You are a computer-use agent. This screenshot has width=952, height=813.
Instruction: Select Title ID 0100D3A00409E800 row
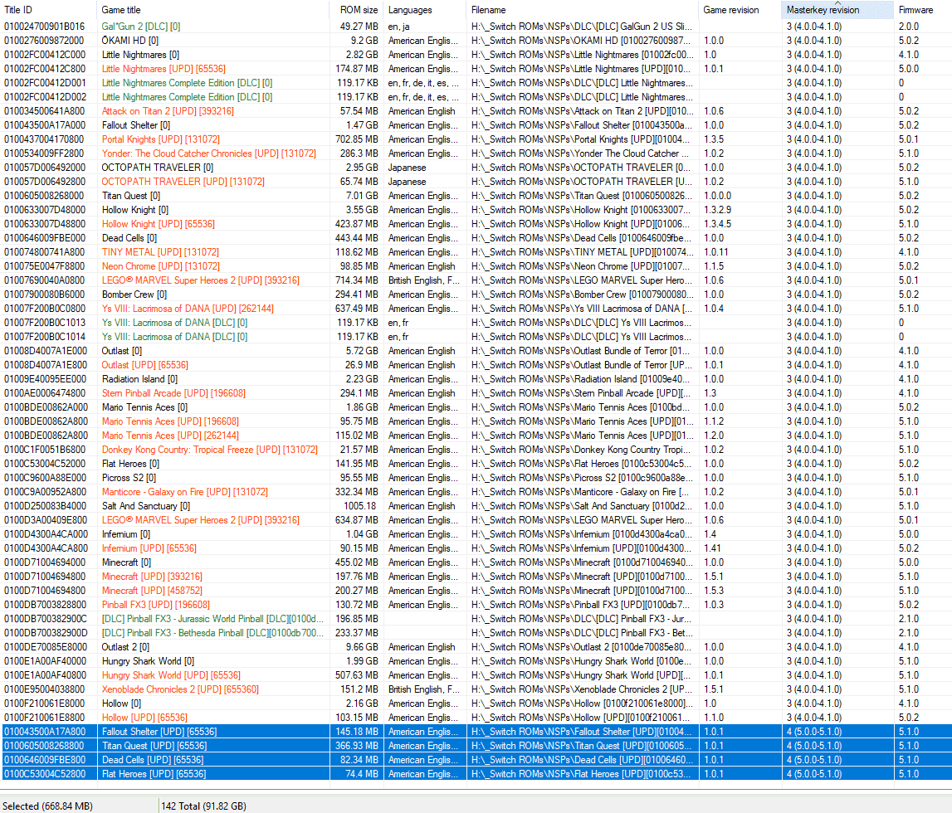[x=476, y=520]
